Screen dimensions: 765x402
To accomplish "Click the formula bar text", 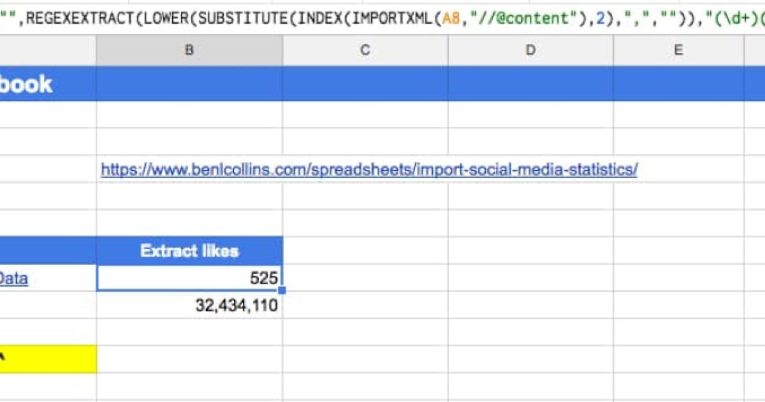I will (x=382, y=17).
